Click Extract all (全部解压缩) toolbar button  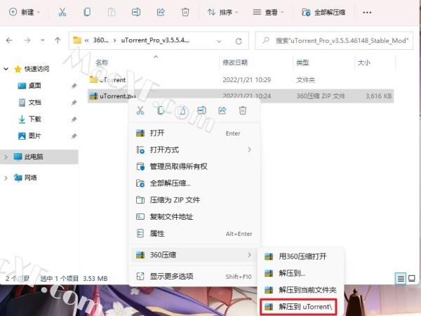pos(323,12)
